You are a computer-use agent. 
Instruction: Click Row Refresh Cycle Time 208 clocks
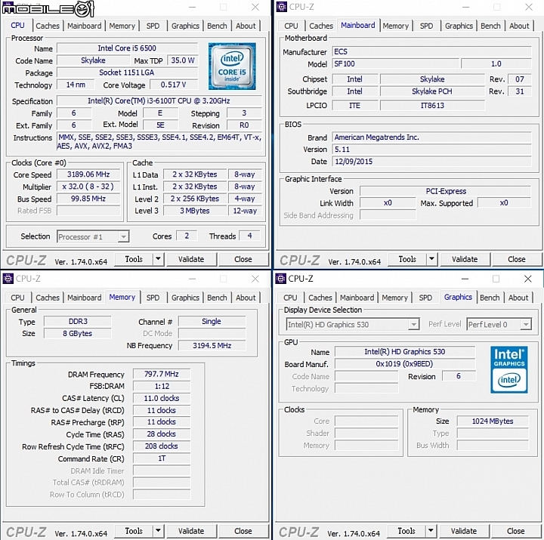[162, 446]
